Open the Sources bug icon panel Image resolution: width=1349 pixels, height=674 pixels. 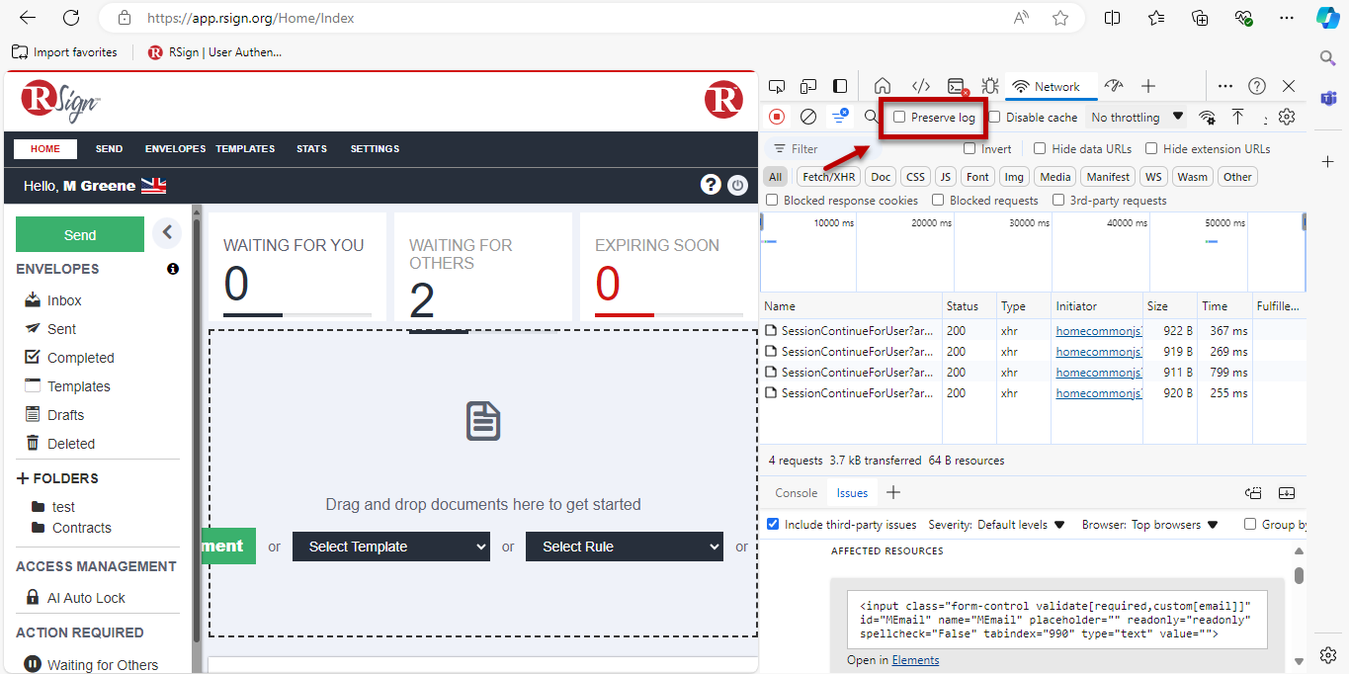coord(990,86)
